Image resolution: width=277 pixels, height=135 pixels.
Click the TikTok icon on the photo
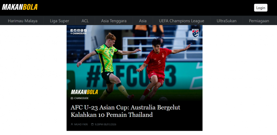(x=85, y=30)
